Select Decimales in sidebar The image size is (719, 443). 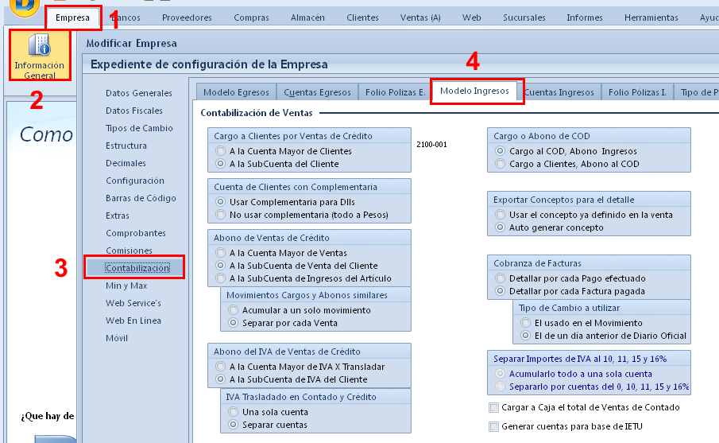(126, 162)
